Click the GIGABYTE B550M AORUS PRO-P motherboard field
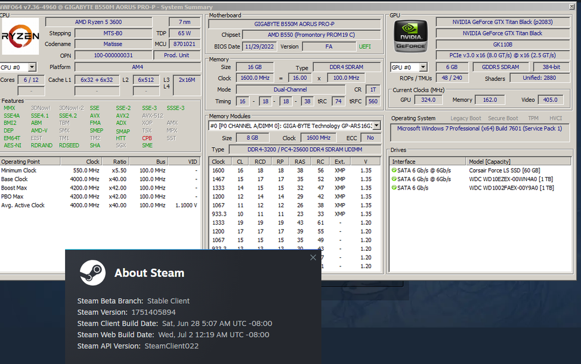This screenshot has height=364, width=581. 295,24
